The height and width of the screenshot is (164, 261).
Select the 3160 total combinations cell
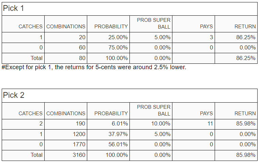66,155
